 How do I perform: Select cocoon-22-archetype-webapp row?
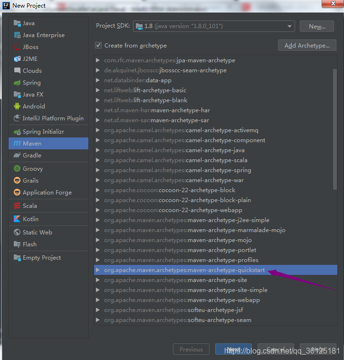(216, 210)
